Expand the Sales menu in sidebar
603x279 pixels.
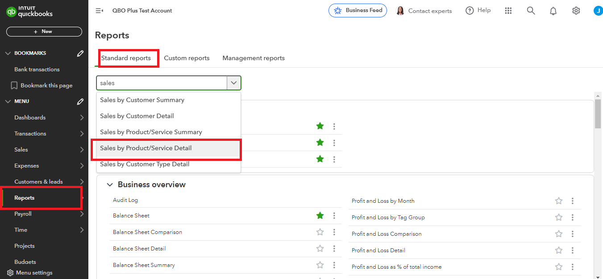(82, 150)
